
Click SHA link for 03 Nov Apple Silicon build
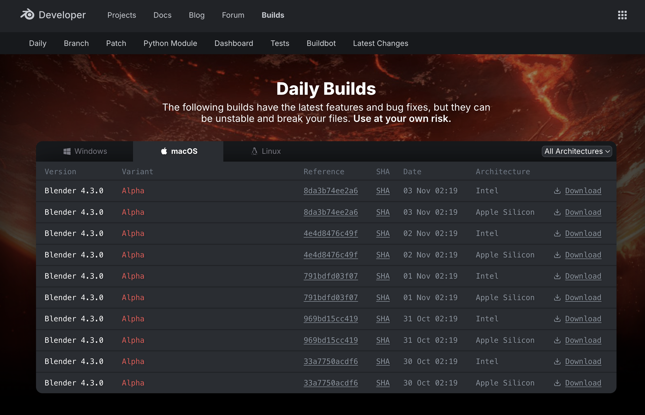tap(383, 212)
